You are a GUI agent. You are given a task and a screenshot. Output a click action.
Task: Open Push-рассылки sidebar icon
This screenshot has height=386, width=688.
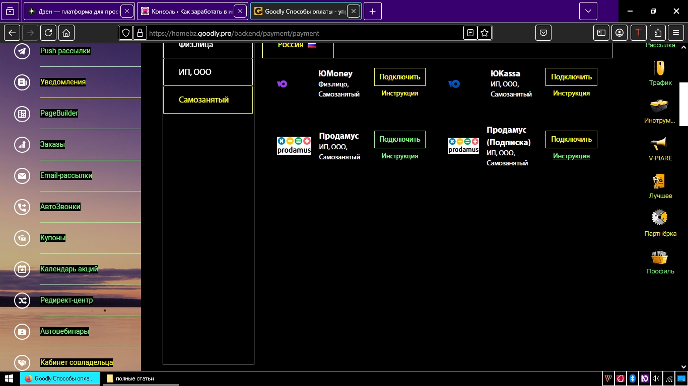pyautogui.click(x=22, y=51)
